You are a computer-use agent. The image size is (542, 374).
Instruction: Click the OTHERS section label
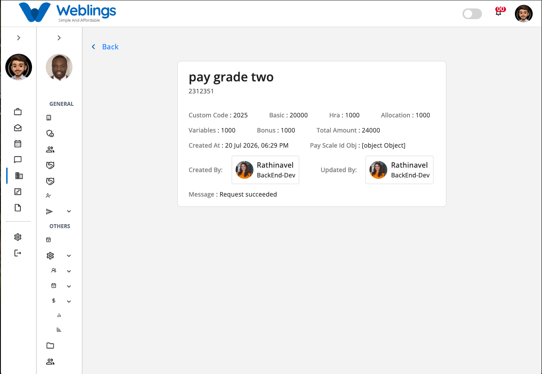click(60, 226)
